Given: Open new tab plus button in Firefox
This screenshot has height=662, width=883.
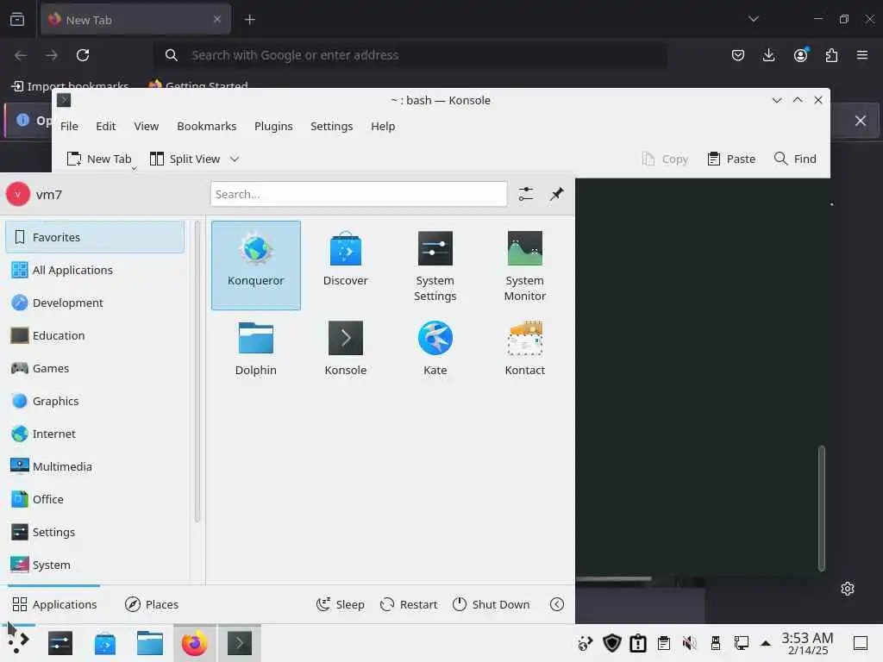Looking at the screenshot, I should 250,20.
